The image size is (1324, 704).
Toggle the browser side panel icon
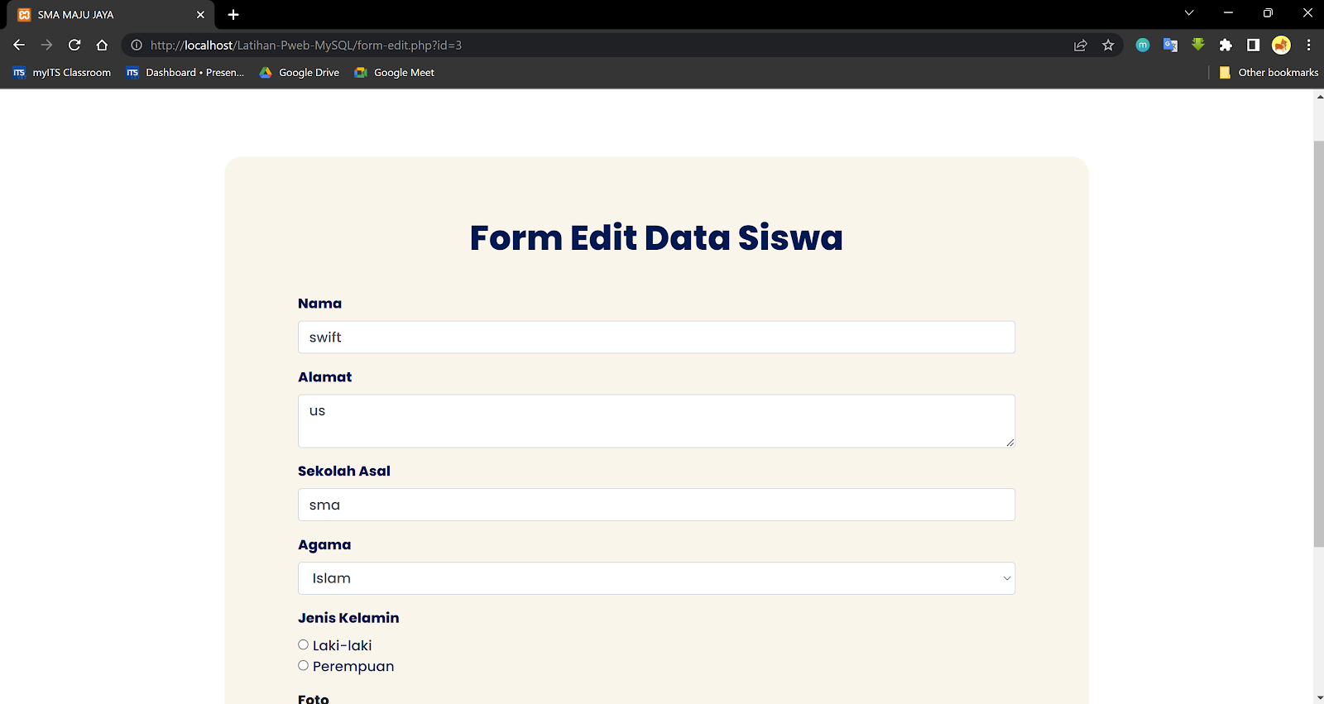1253,45
